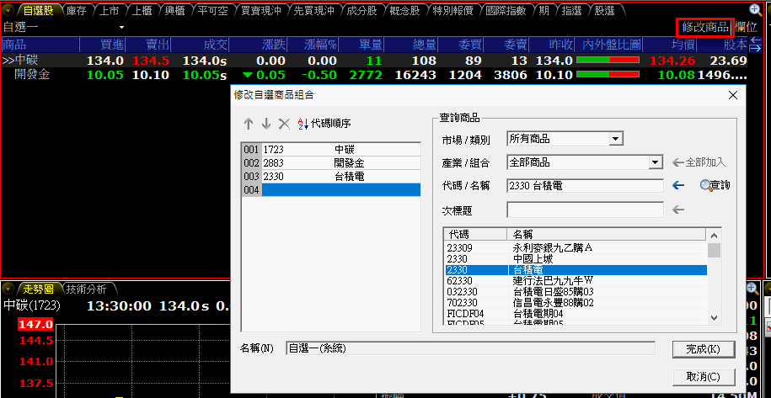Switch to the 庫存 tab
Viewport: 771px width, 398px height.
pyautogui.click(x=76, y=11)
